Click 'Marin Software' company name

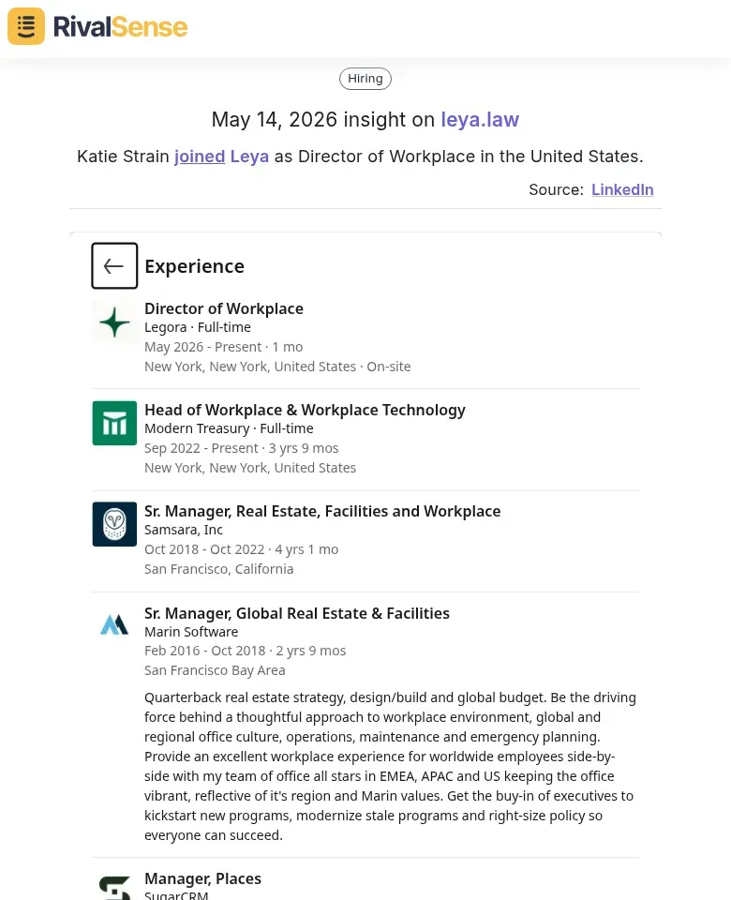(x=191, y=631)
